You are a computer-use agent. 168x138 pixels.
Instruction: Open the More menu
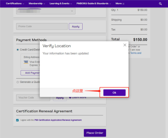(120, 4)
